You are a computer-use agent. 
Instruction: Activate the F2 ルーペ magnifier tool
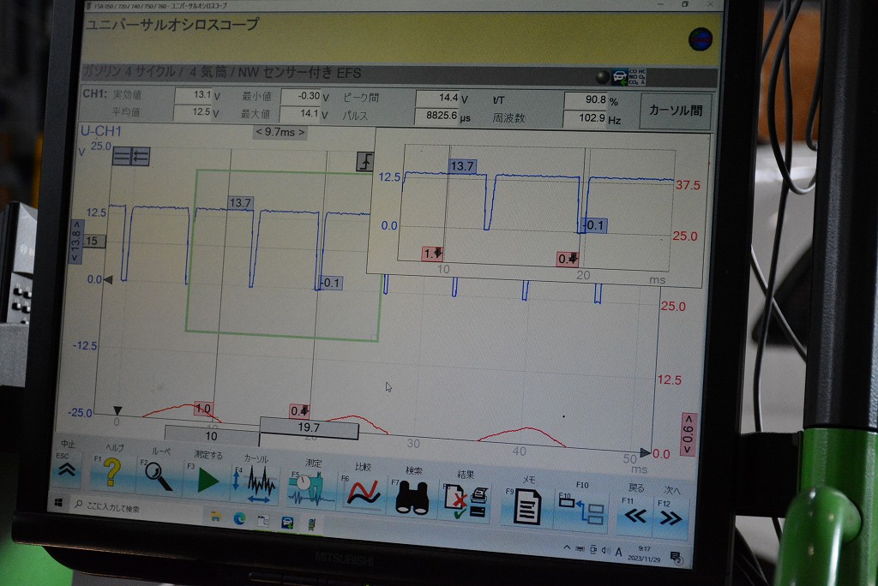coord(159,477)
